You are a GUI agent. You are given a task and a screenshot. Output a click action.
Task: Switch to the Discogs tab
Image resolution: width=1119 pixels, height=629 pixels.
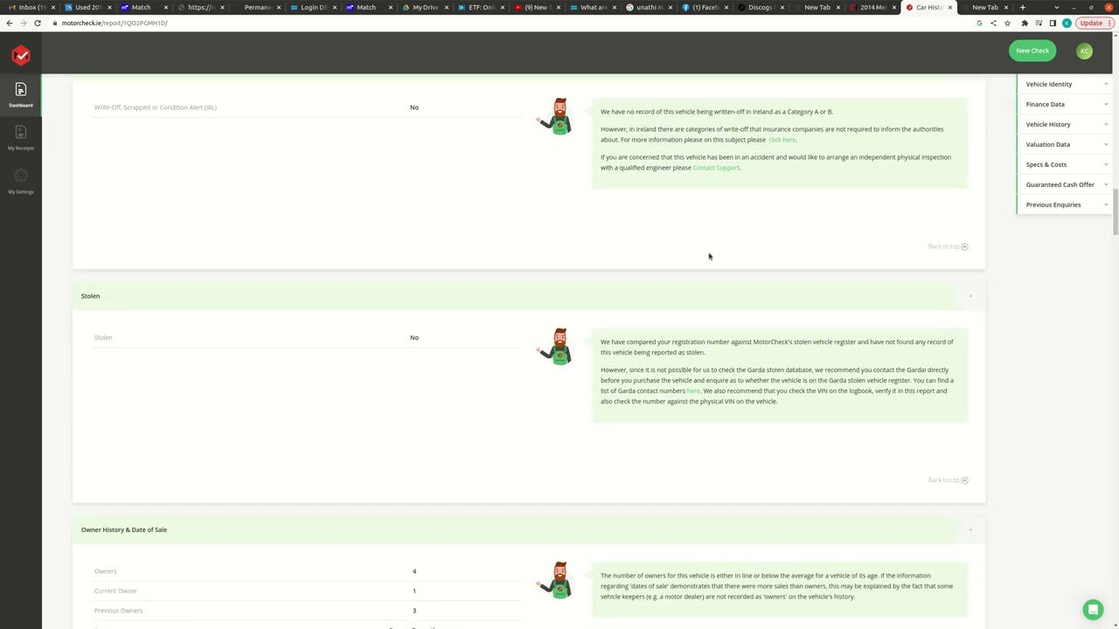point(759,7)
